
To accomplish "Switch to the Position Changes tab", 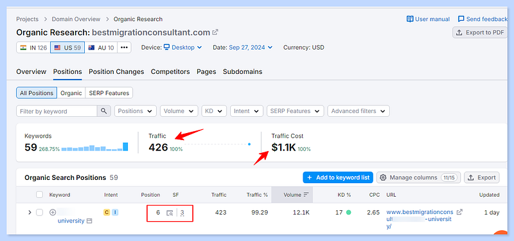I will pos(116,71).
